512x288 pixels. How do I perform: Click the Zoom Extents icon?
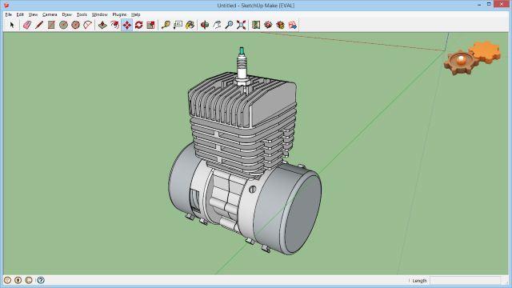pyautogui.click(x=241, y=25)
